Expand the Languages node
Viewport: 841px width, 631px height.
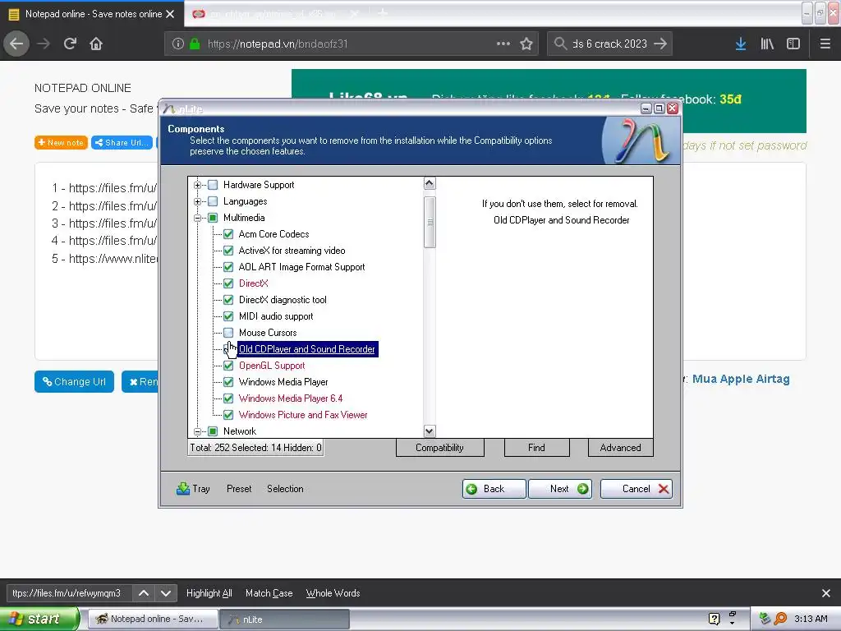point(197,202)
